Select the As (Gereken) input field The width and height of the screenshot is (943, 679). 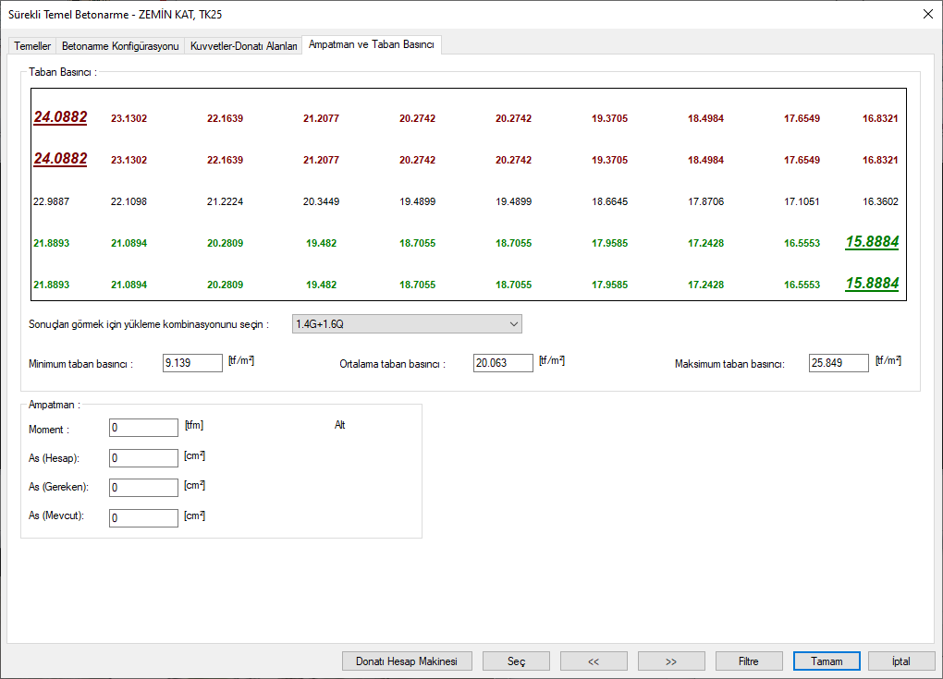tap(143, 488)
